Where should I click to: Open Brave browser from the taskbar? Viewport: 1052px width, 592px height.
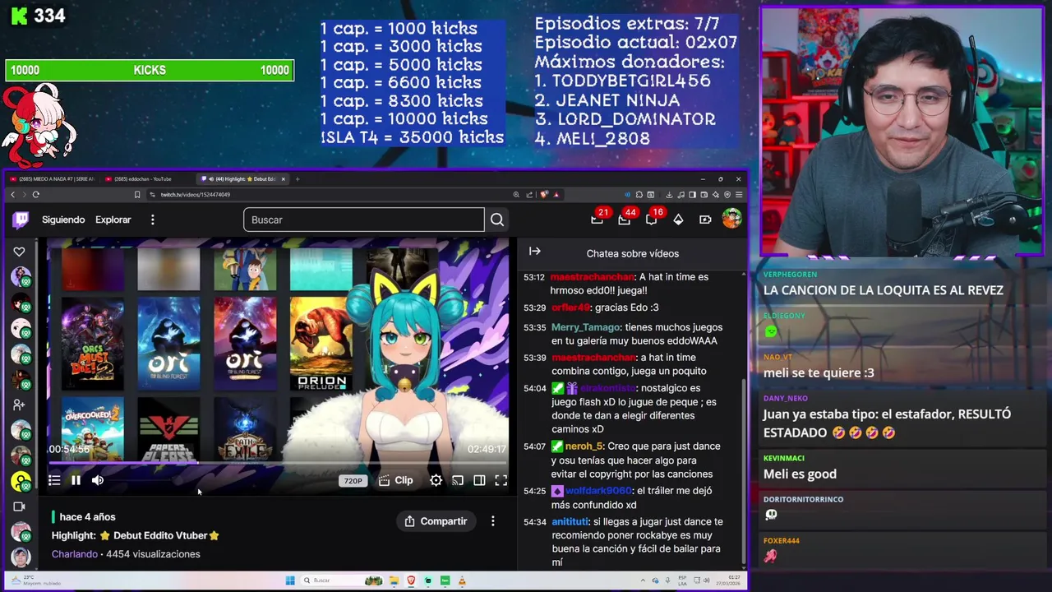[x=411, y=580]
